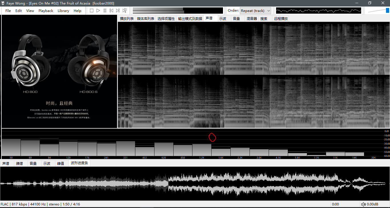Viewport: 390px width, 208px height.
Task: Play a random track
Action: click(125, 11)
